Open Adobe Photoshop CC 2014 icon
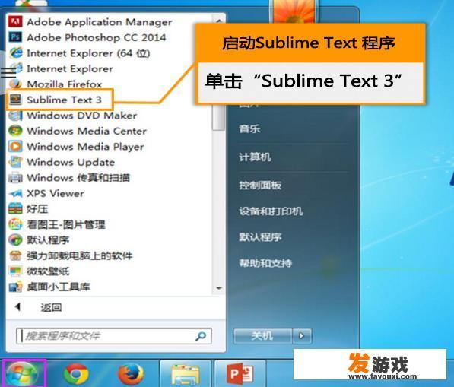The width and height of the screenshot is (454, 387). 15,37
